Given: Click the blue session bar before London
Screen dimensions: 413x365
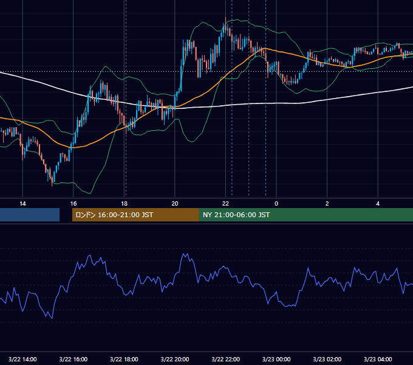Looking at the screenshot, I should pos(30,215).
